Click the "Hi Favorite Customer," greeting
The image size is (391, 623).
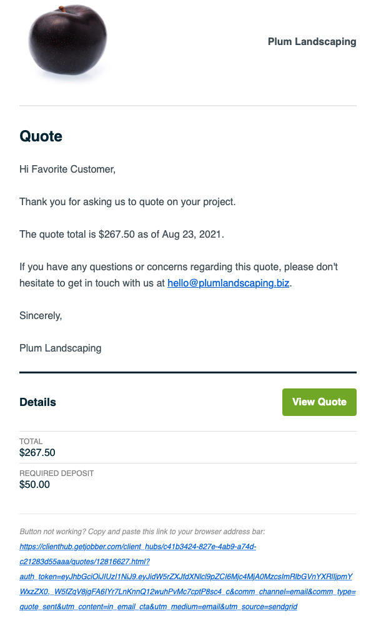[x=67, y=169]
